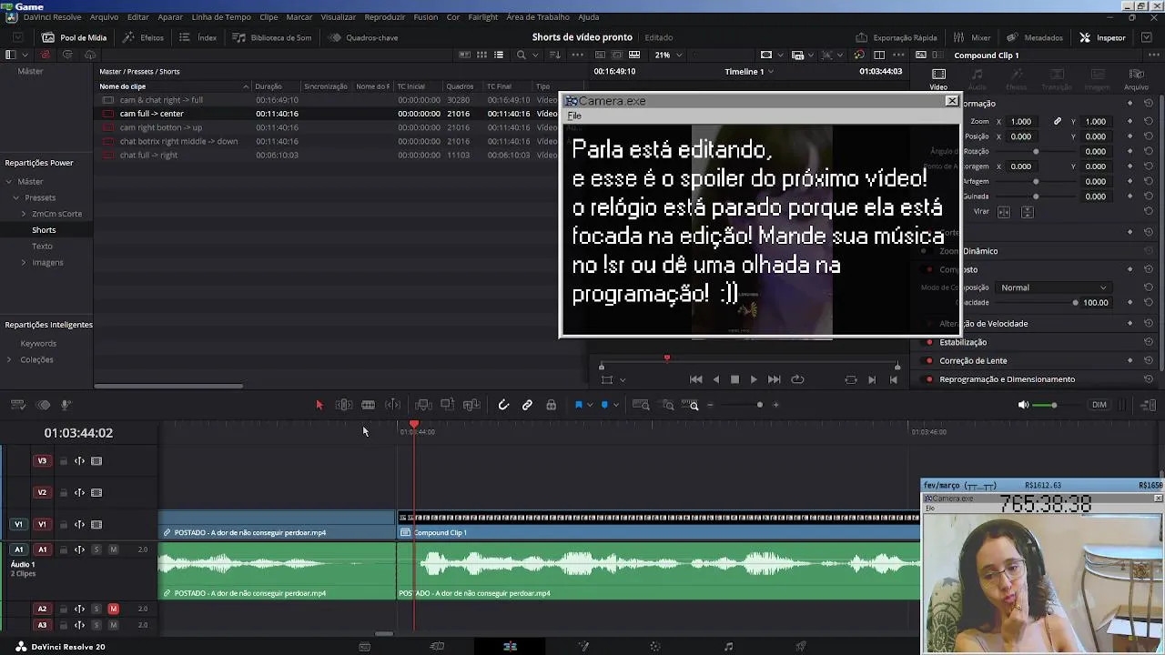The width and height of the screenshot is (1165, 655).
Task: Lock the V3 video track
Action: coord(64,461)
